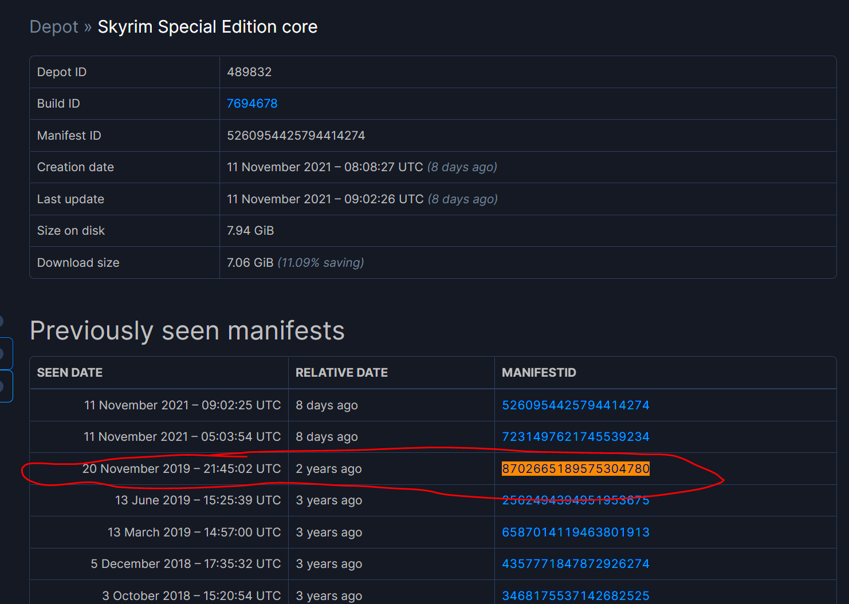Click the Skyrim Special Edition core title
This screenshot has width=849, height=604.
[x=207, y=27]
